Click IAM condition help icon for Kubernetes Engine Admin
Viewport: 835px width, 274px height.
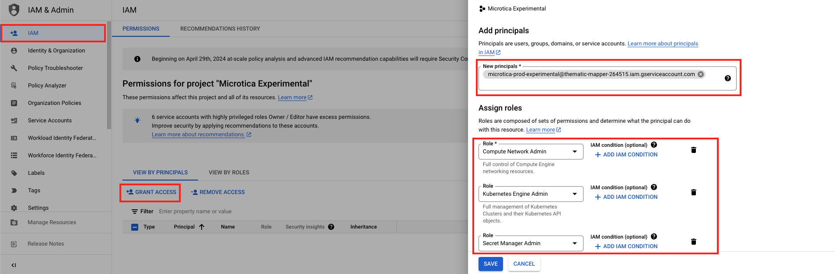pyautogui.click(x=654, y=187)
